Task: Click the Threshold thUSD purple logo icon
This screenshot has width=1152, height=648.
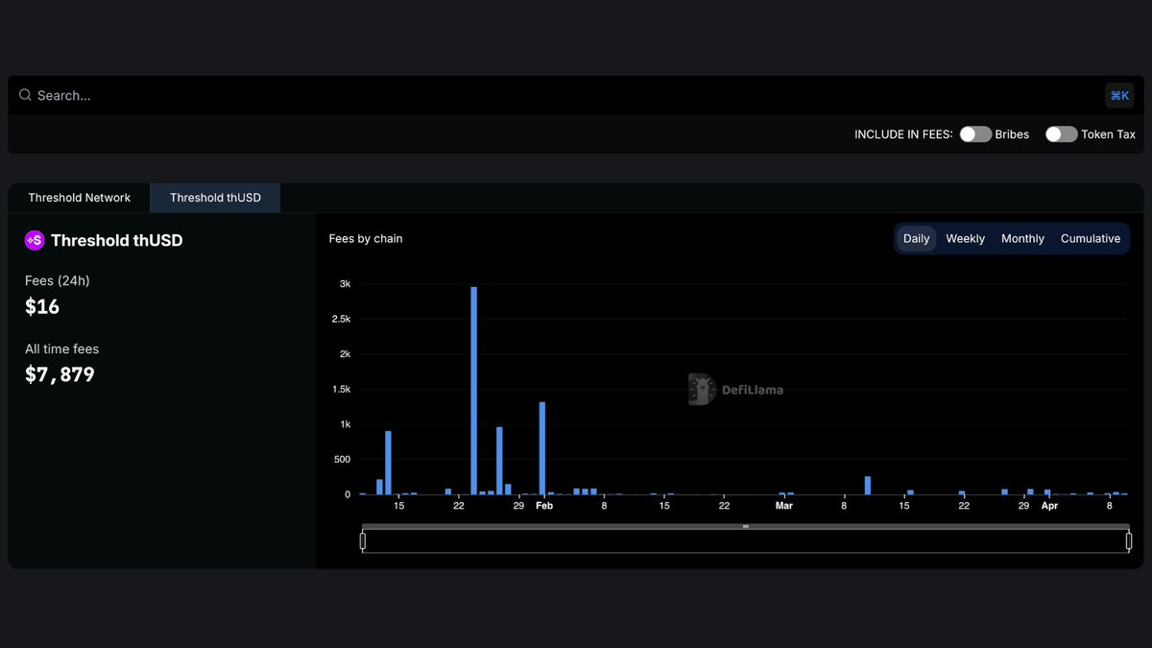Action: pyautogui.click(x=35, y=240)
